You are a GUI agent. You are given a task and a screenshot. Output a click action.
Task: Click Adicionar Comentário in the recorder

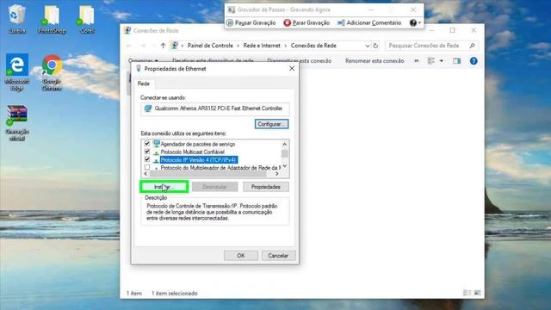tap(369, 23)
